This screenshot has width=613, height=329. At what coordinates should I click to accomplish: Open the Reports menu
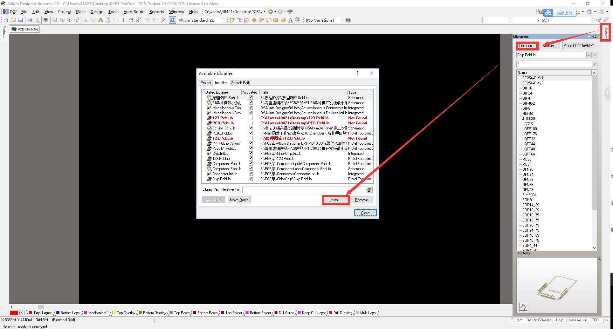pyautogui.click(x=157, y=12)
